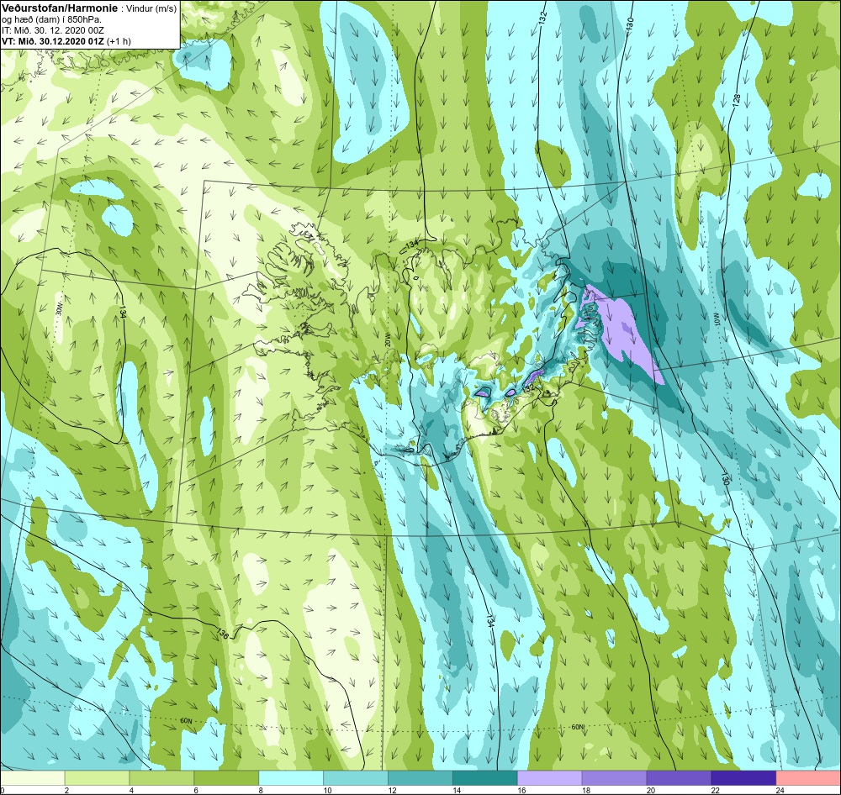
Task: Click the pink legend swatch above 24 m/s
Action: [x=808, y=777]
